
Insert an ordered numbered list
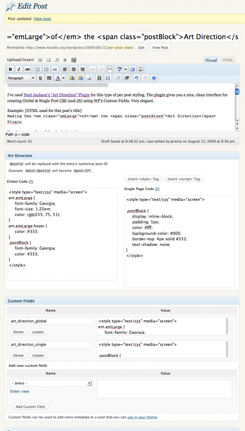pos(47,69)
